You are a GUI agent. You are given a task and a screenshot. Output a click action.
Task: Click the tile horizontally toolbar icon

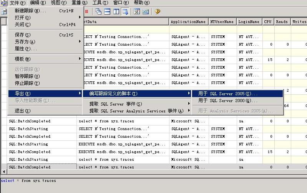click(x=107, y=12)
